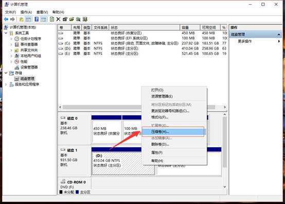Select the (C:) volume row
The height and width of the screenshot is (204, 285).
142,43
